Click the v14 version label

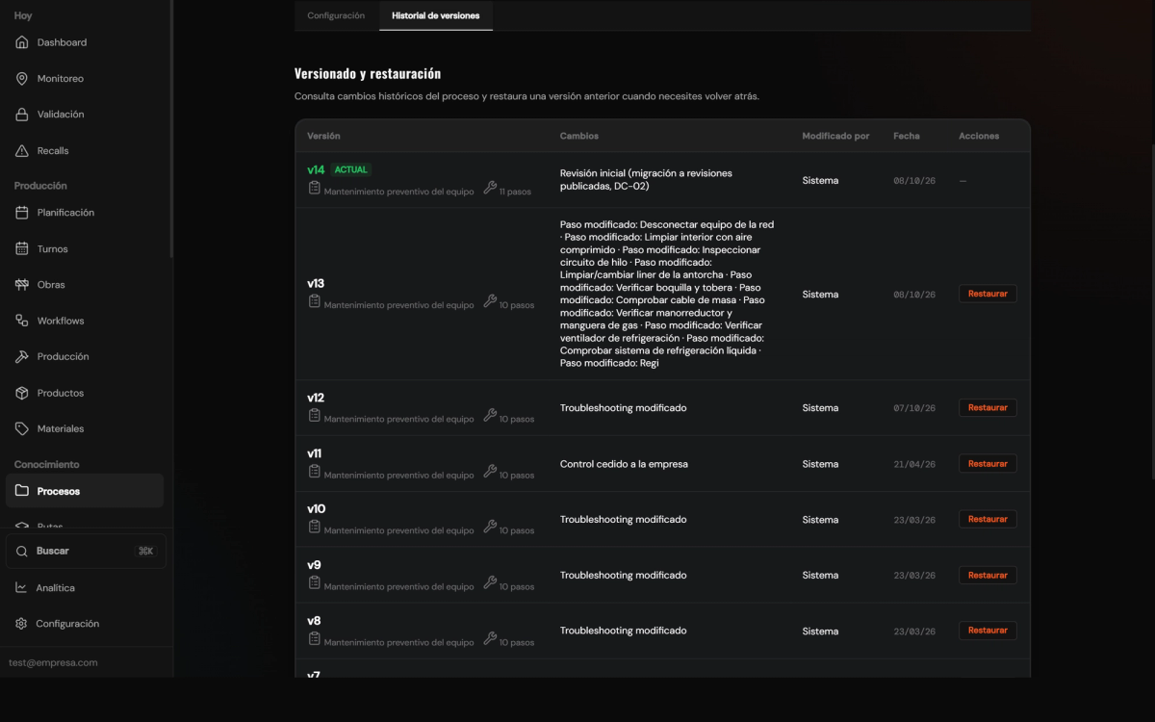click(x=316, y=170)
